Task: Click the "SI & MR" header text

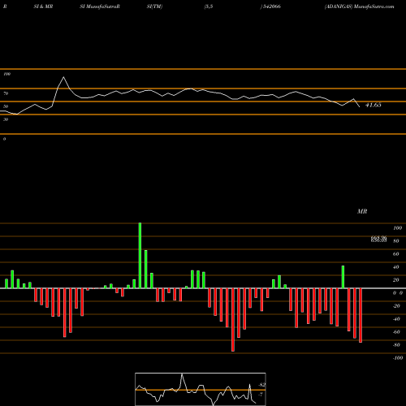Action: [x=43, y=6]
